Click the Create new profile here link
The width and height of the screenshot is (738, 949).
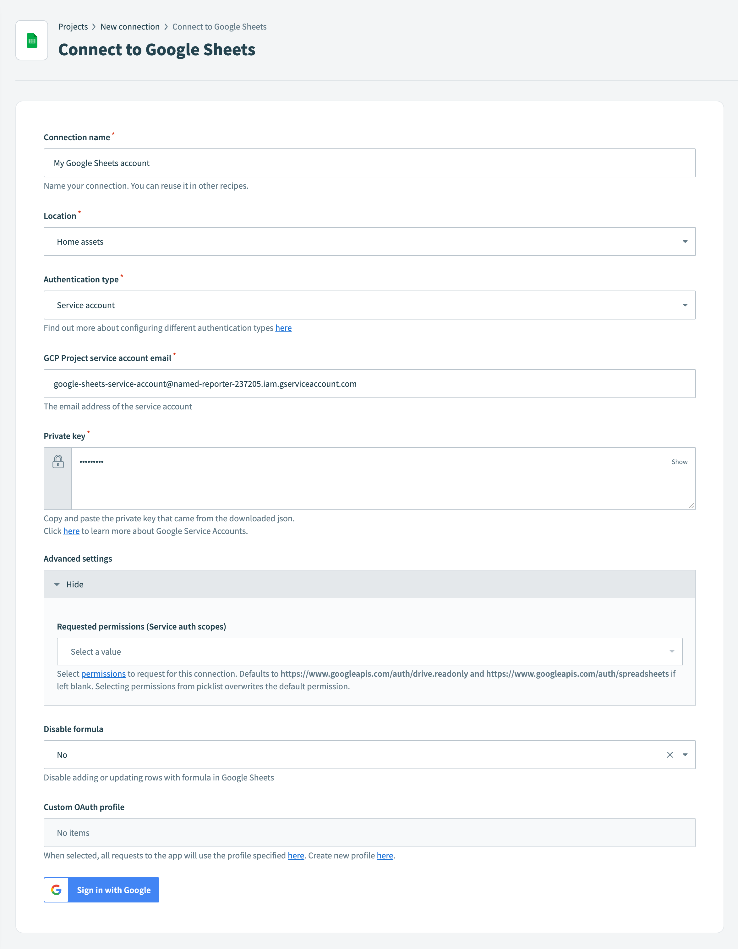pyautogui.click(x=385, y=855)
